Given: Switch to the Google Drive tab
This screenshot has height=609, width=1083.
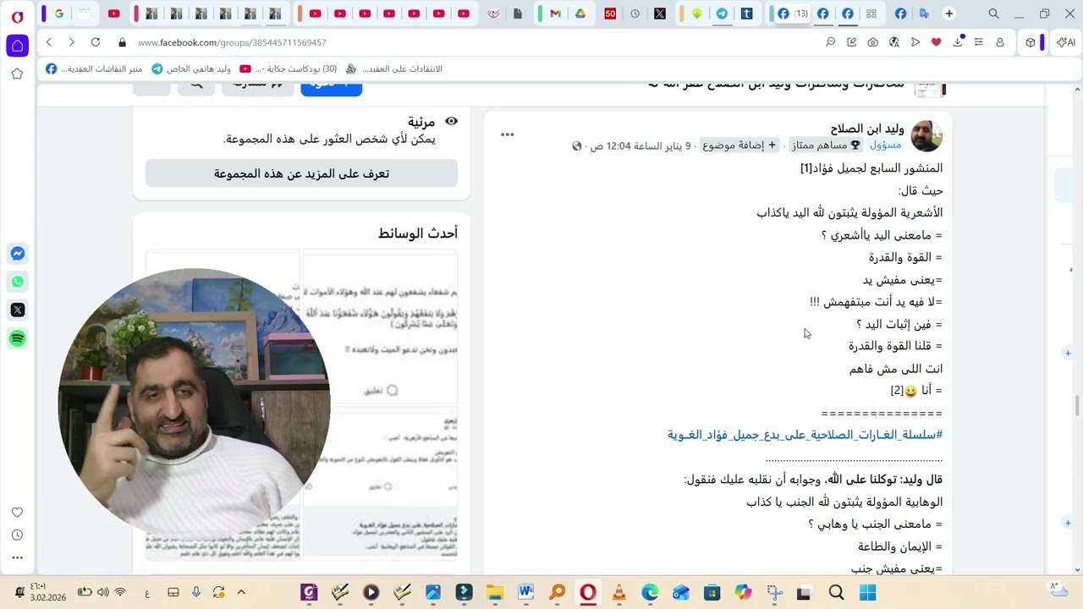Looking at the screenshot, I should 580,14.
